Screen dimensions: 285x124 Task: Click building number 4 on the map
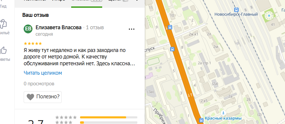pos(195,85)
